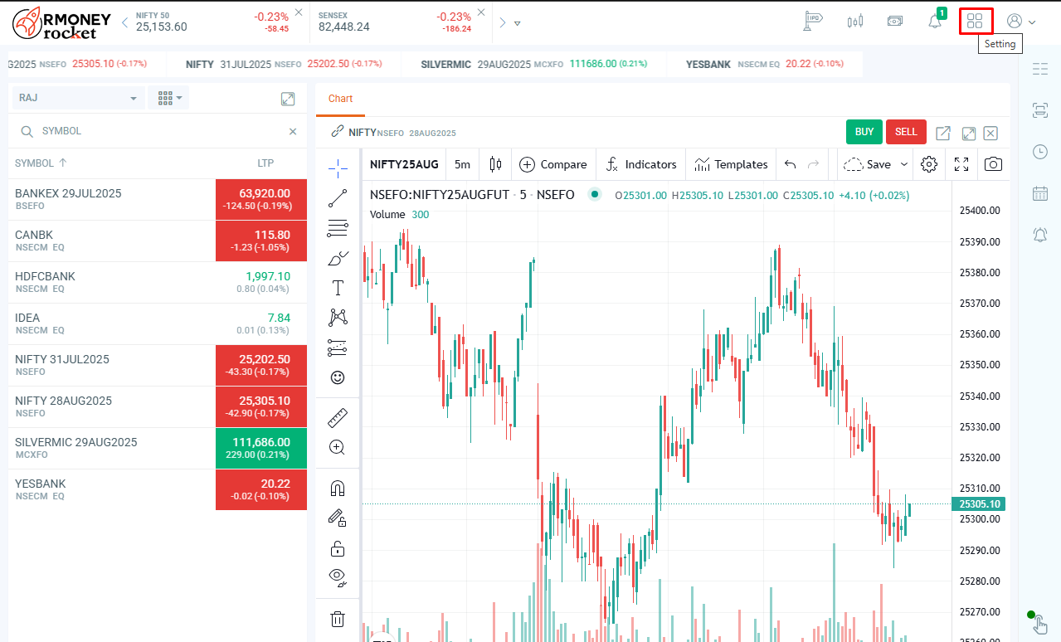Select BANKEX 29JUL2025 row
Viewport: 1061px width, 642px height.
pos(158,200)
